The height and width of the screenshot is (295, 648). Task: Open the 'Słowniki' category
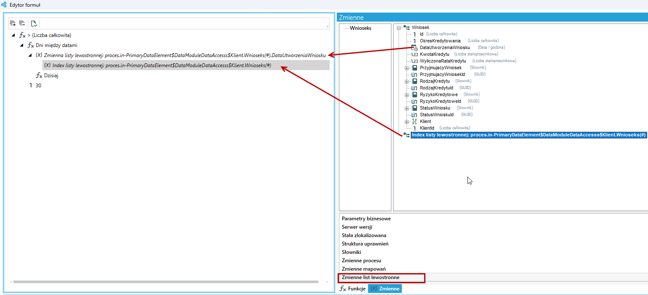pos(352,252)
